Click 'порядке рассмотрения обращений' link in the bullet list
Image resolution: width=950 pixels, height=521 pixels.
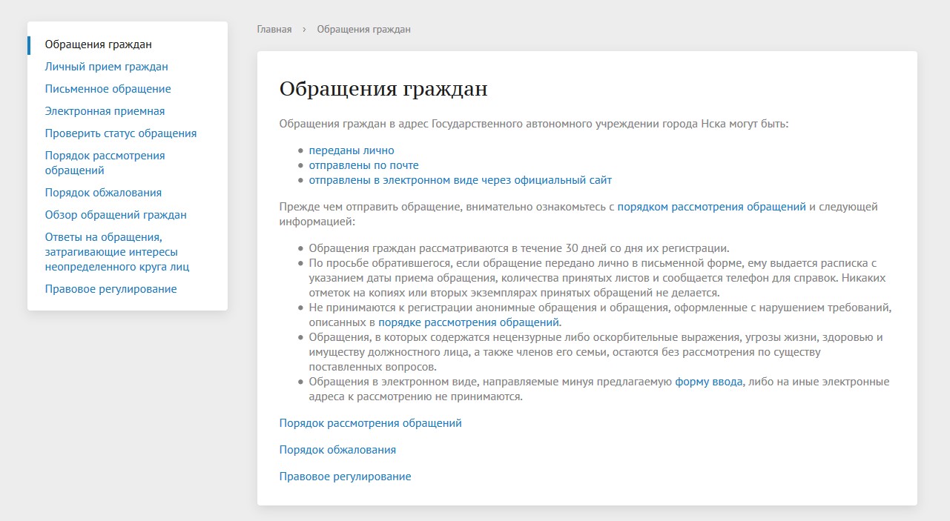tap(469, 322)
